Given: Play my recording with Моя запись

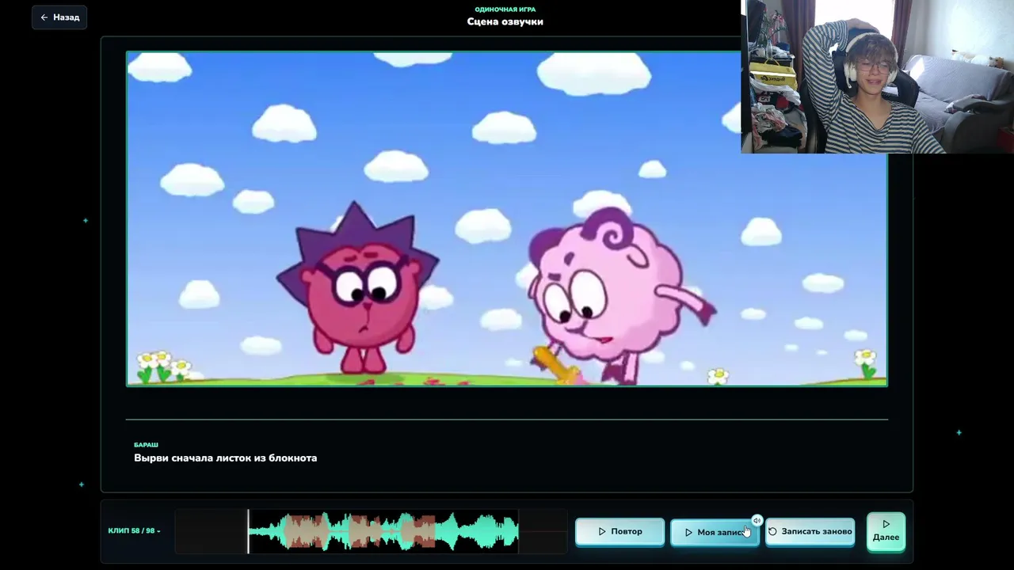Looking at the screenshot, I should 715,532.
